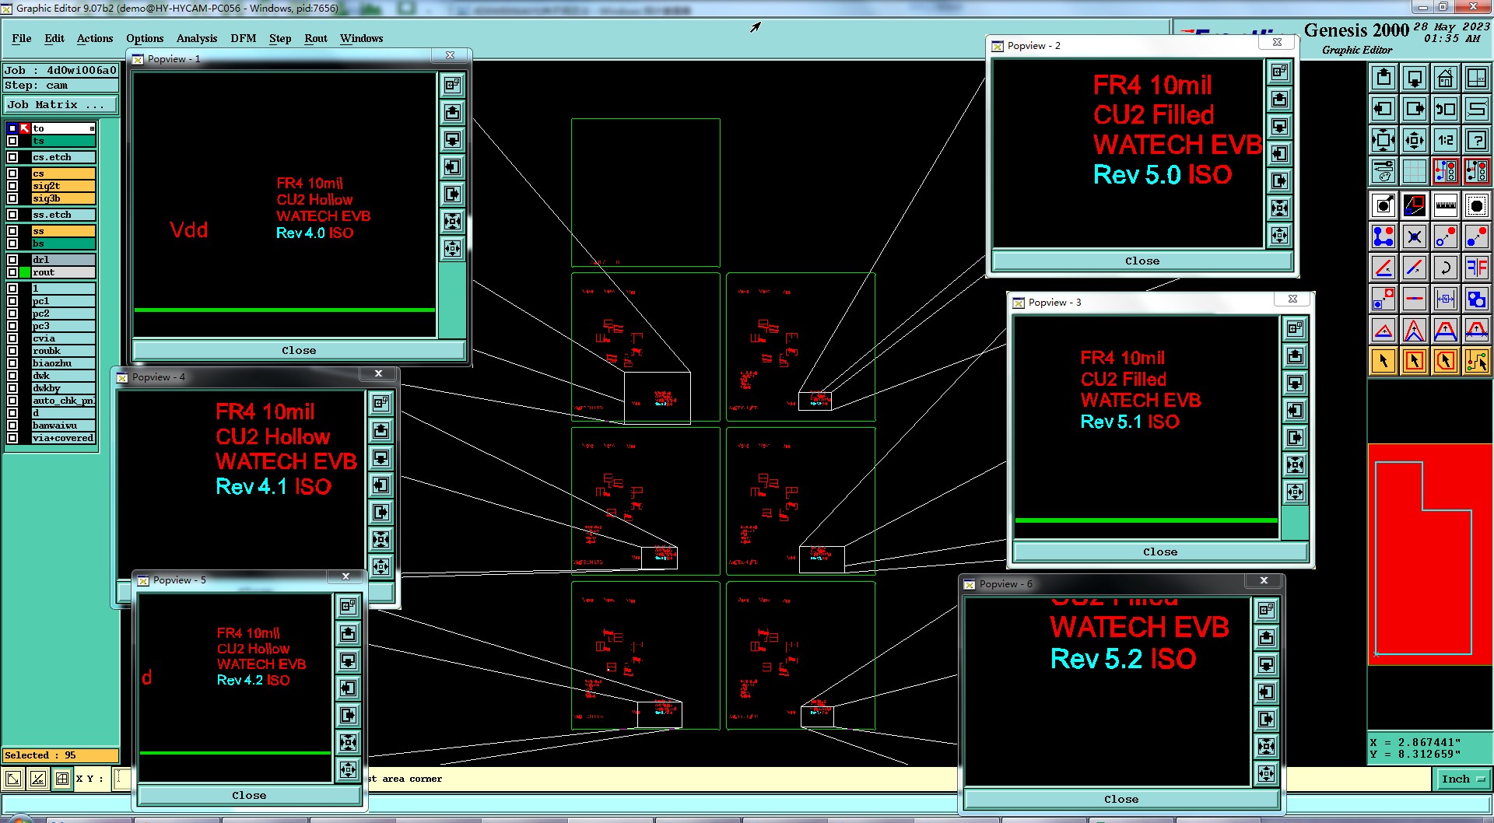Click pan up icon in Popview - 1
The image size is (1494, 823).
(x=452, y=113)
